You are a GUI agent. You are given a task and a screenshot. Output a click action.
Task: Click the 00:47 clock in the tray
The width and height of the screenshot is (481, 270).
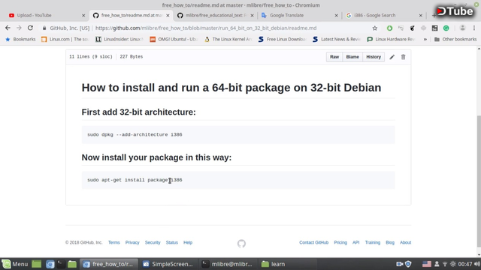coord(465,264)
